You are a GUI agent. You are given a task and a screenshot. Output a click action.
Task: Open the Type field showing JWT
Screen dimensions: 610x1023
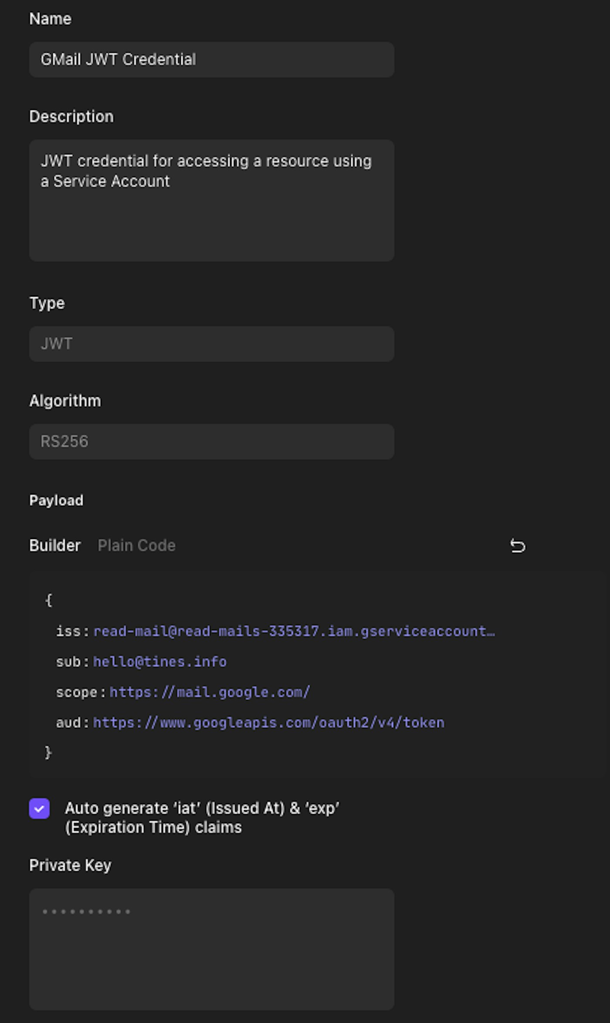[212, 344]
